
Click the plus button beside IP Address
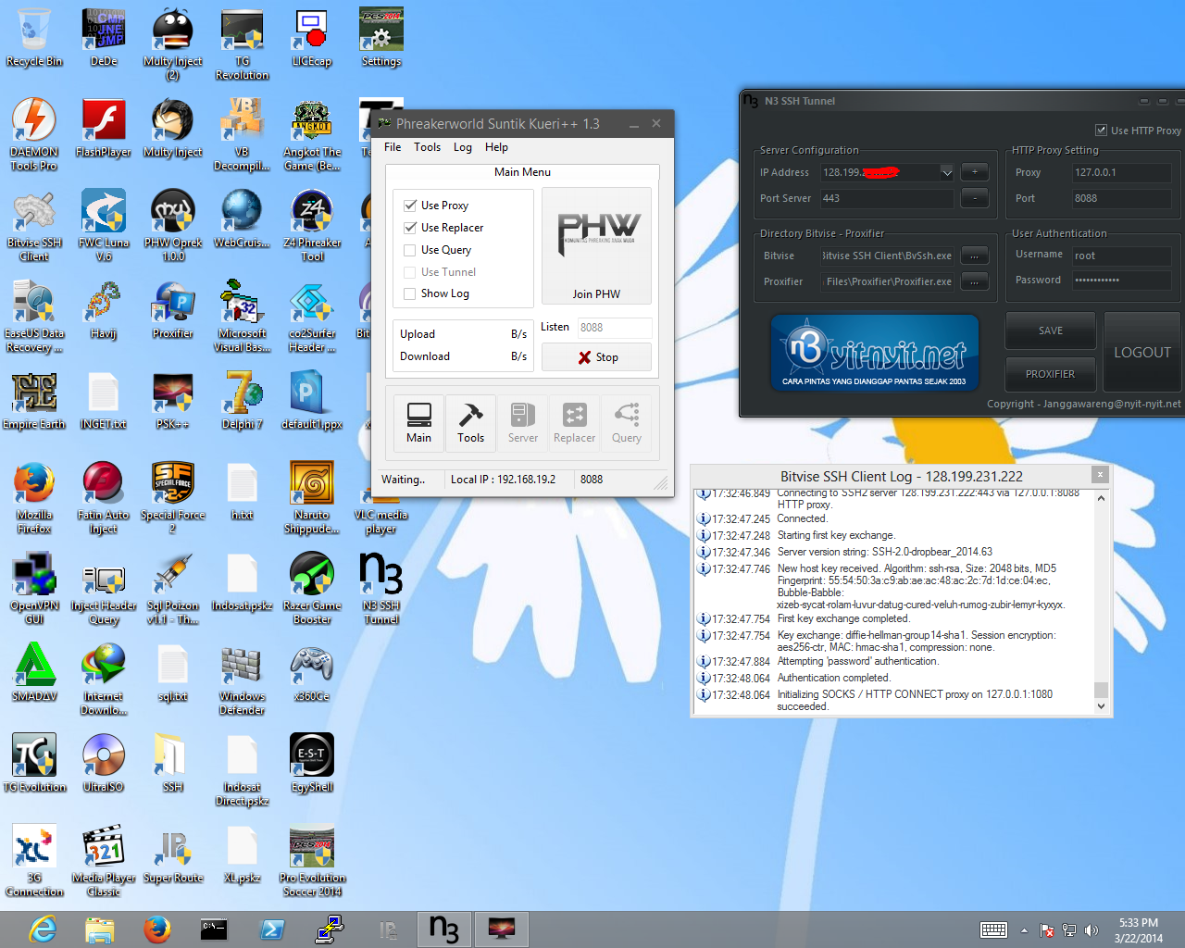click(975, 172)
